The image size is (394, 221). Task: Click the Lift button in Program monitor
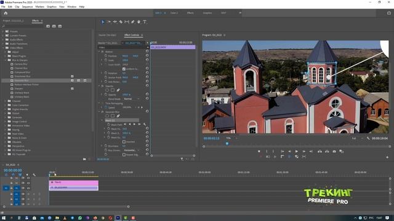pos(320,152)
